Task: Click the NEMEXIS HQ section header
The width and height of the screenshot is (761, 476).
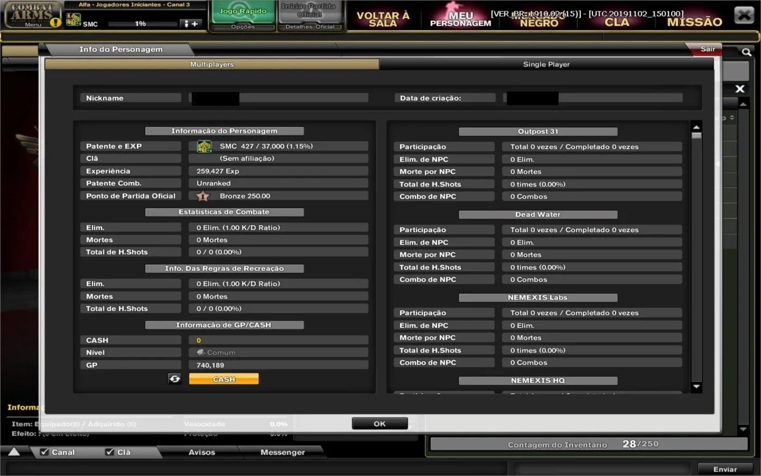Action: coord(538,381)
